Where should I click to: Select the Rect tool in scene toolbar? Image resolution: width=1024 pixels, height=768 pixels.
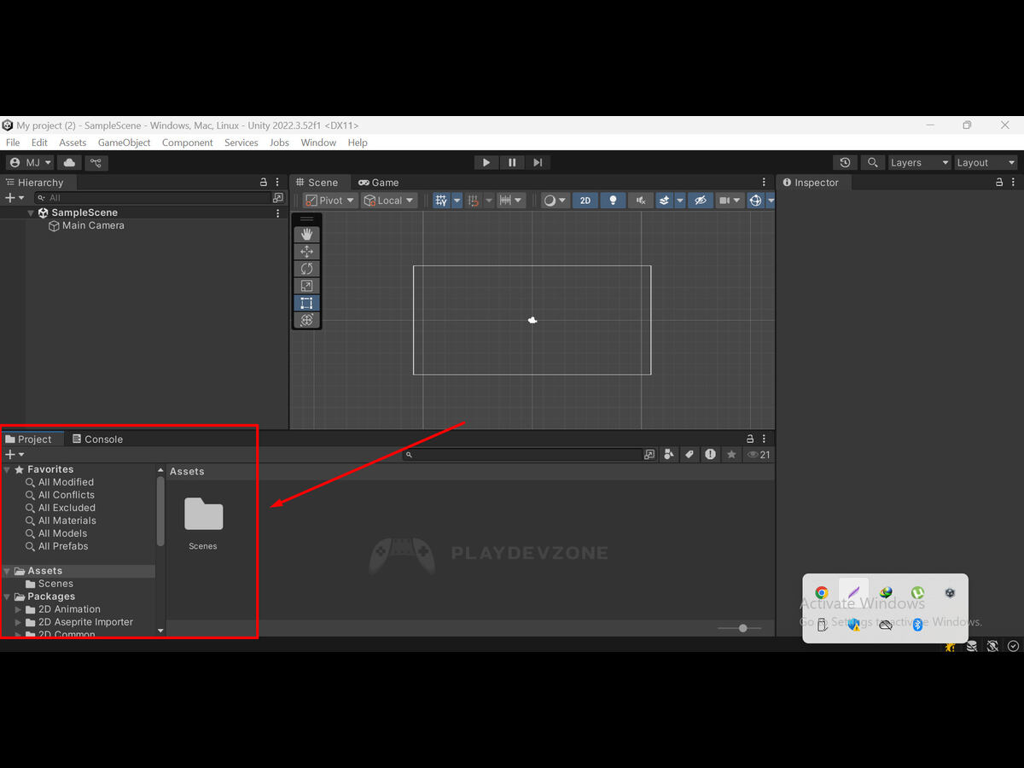306,303
